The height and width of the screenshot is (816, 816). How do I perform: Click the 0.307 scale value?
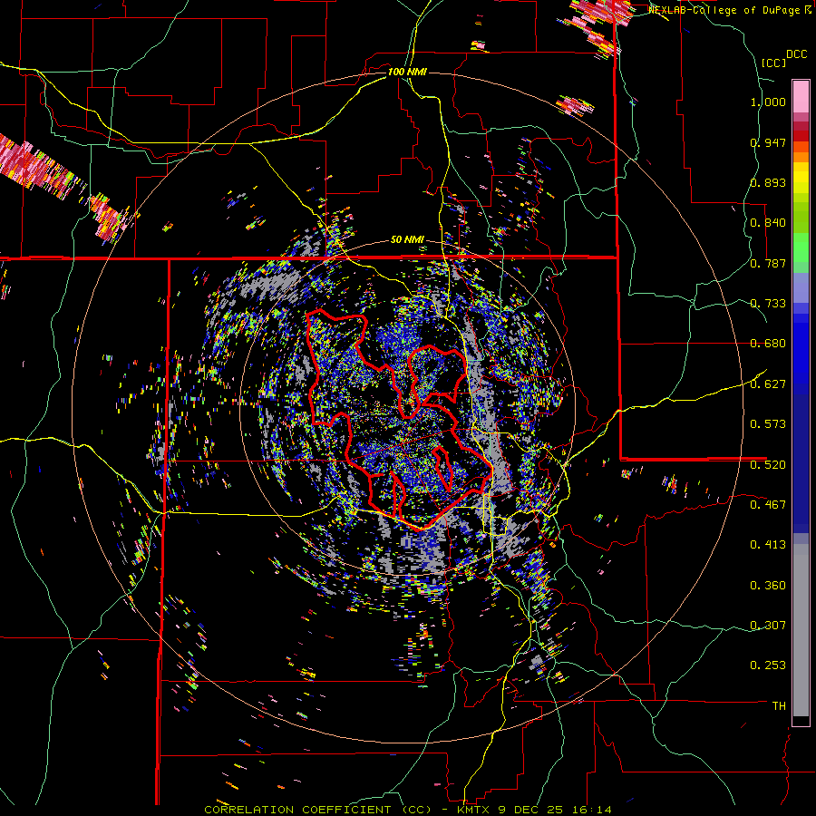click(768, 625)
